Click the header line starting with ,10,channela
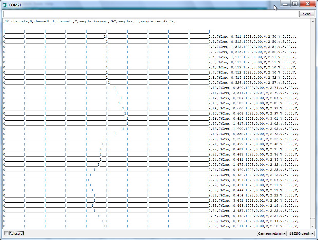318x240 pixels. click(x=89, y=21)
